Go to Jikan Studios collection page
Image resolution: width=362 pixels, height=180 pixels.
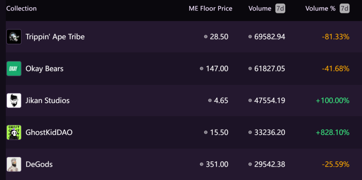click(x=47, y=101)
